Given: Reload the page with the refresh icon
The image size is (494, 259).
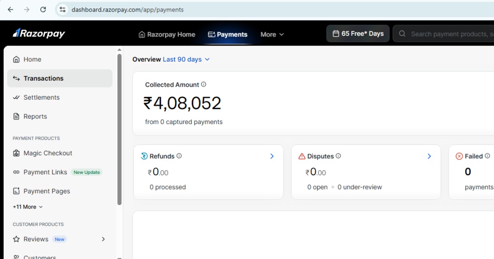Looking at the screenshot, I should [43, 9].
